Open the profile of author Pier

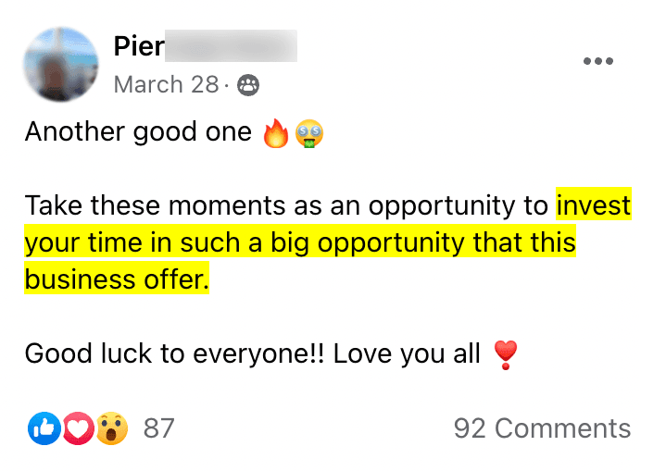tap(138, 44)
